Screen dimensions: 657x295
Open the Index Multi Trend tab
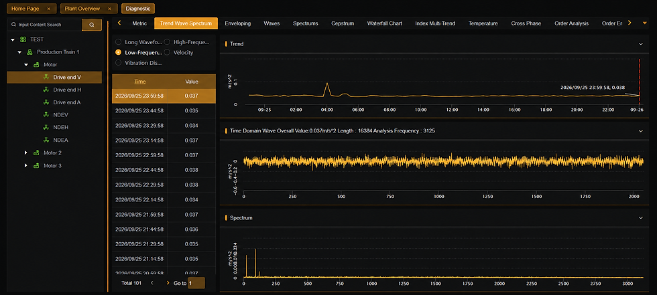pyautogui.click(x=435, y=23)
